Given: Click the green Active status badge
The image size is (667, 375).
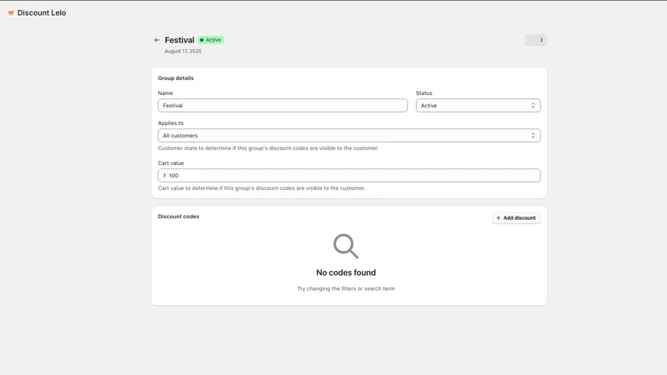Looking at the screenshot, I should click(211, 40).
